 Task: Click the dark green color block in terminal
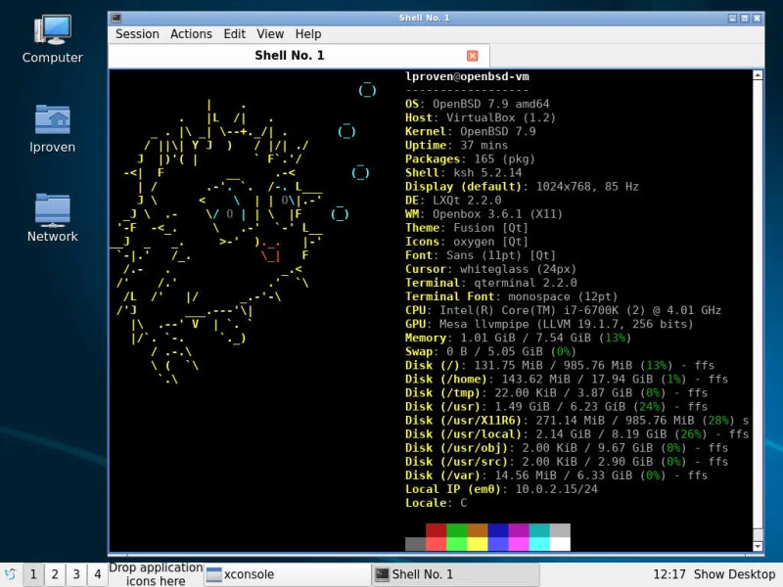click(456, 530)
